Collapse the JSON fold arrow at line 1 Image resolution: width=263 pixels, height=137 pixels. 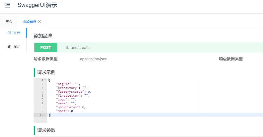pos(45,80)
